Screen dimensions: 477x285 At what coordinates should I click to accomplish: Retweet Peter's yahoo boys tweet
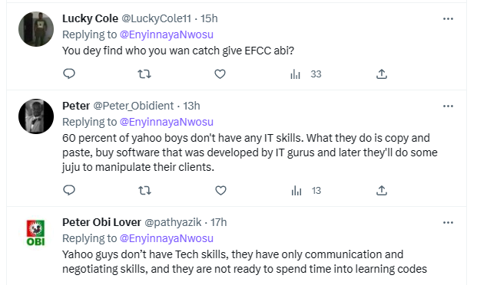(x=144, y=191)
